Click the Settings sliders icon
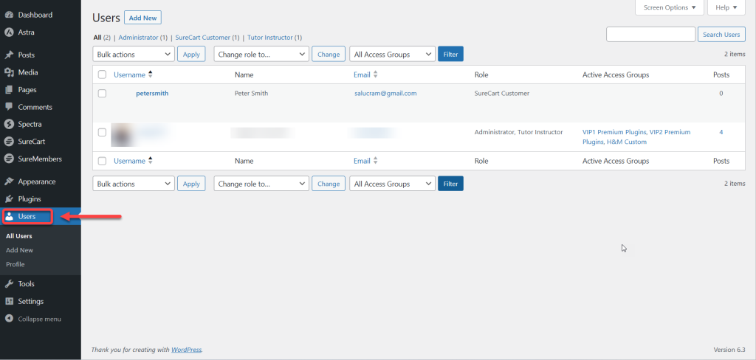 (x=9, y=301)
